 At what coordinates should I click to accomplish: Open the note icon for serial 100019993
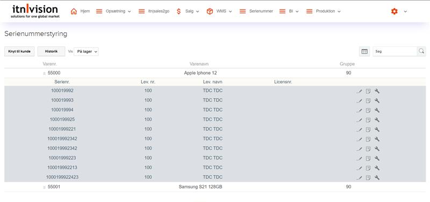tap(368, 100)
